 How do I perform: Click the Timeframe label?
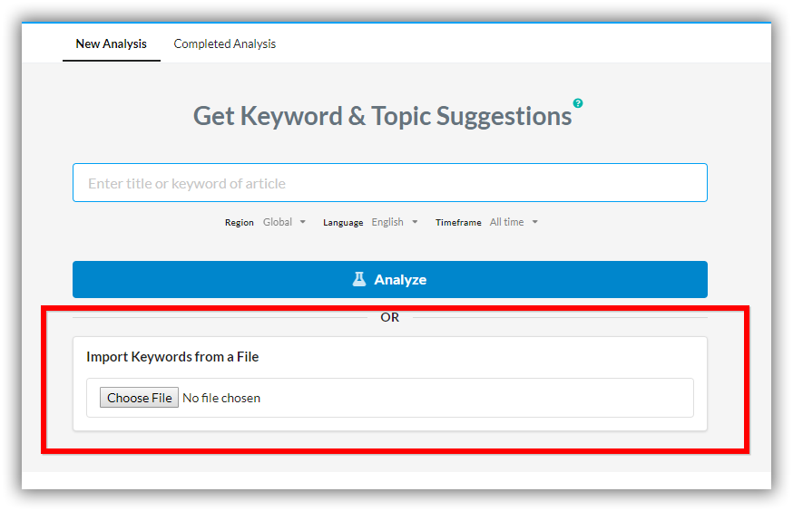458,222
